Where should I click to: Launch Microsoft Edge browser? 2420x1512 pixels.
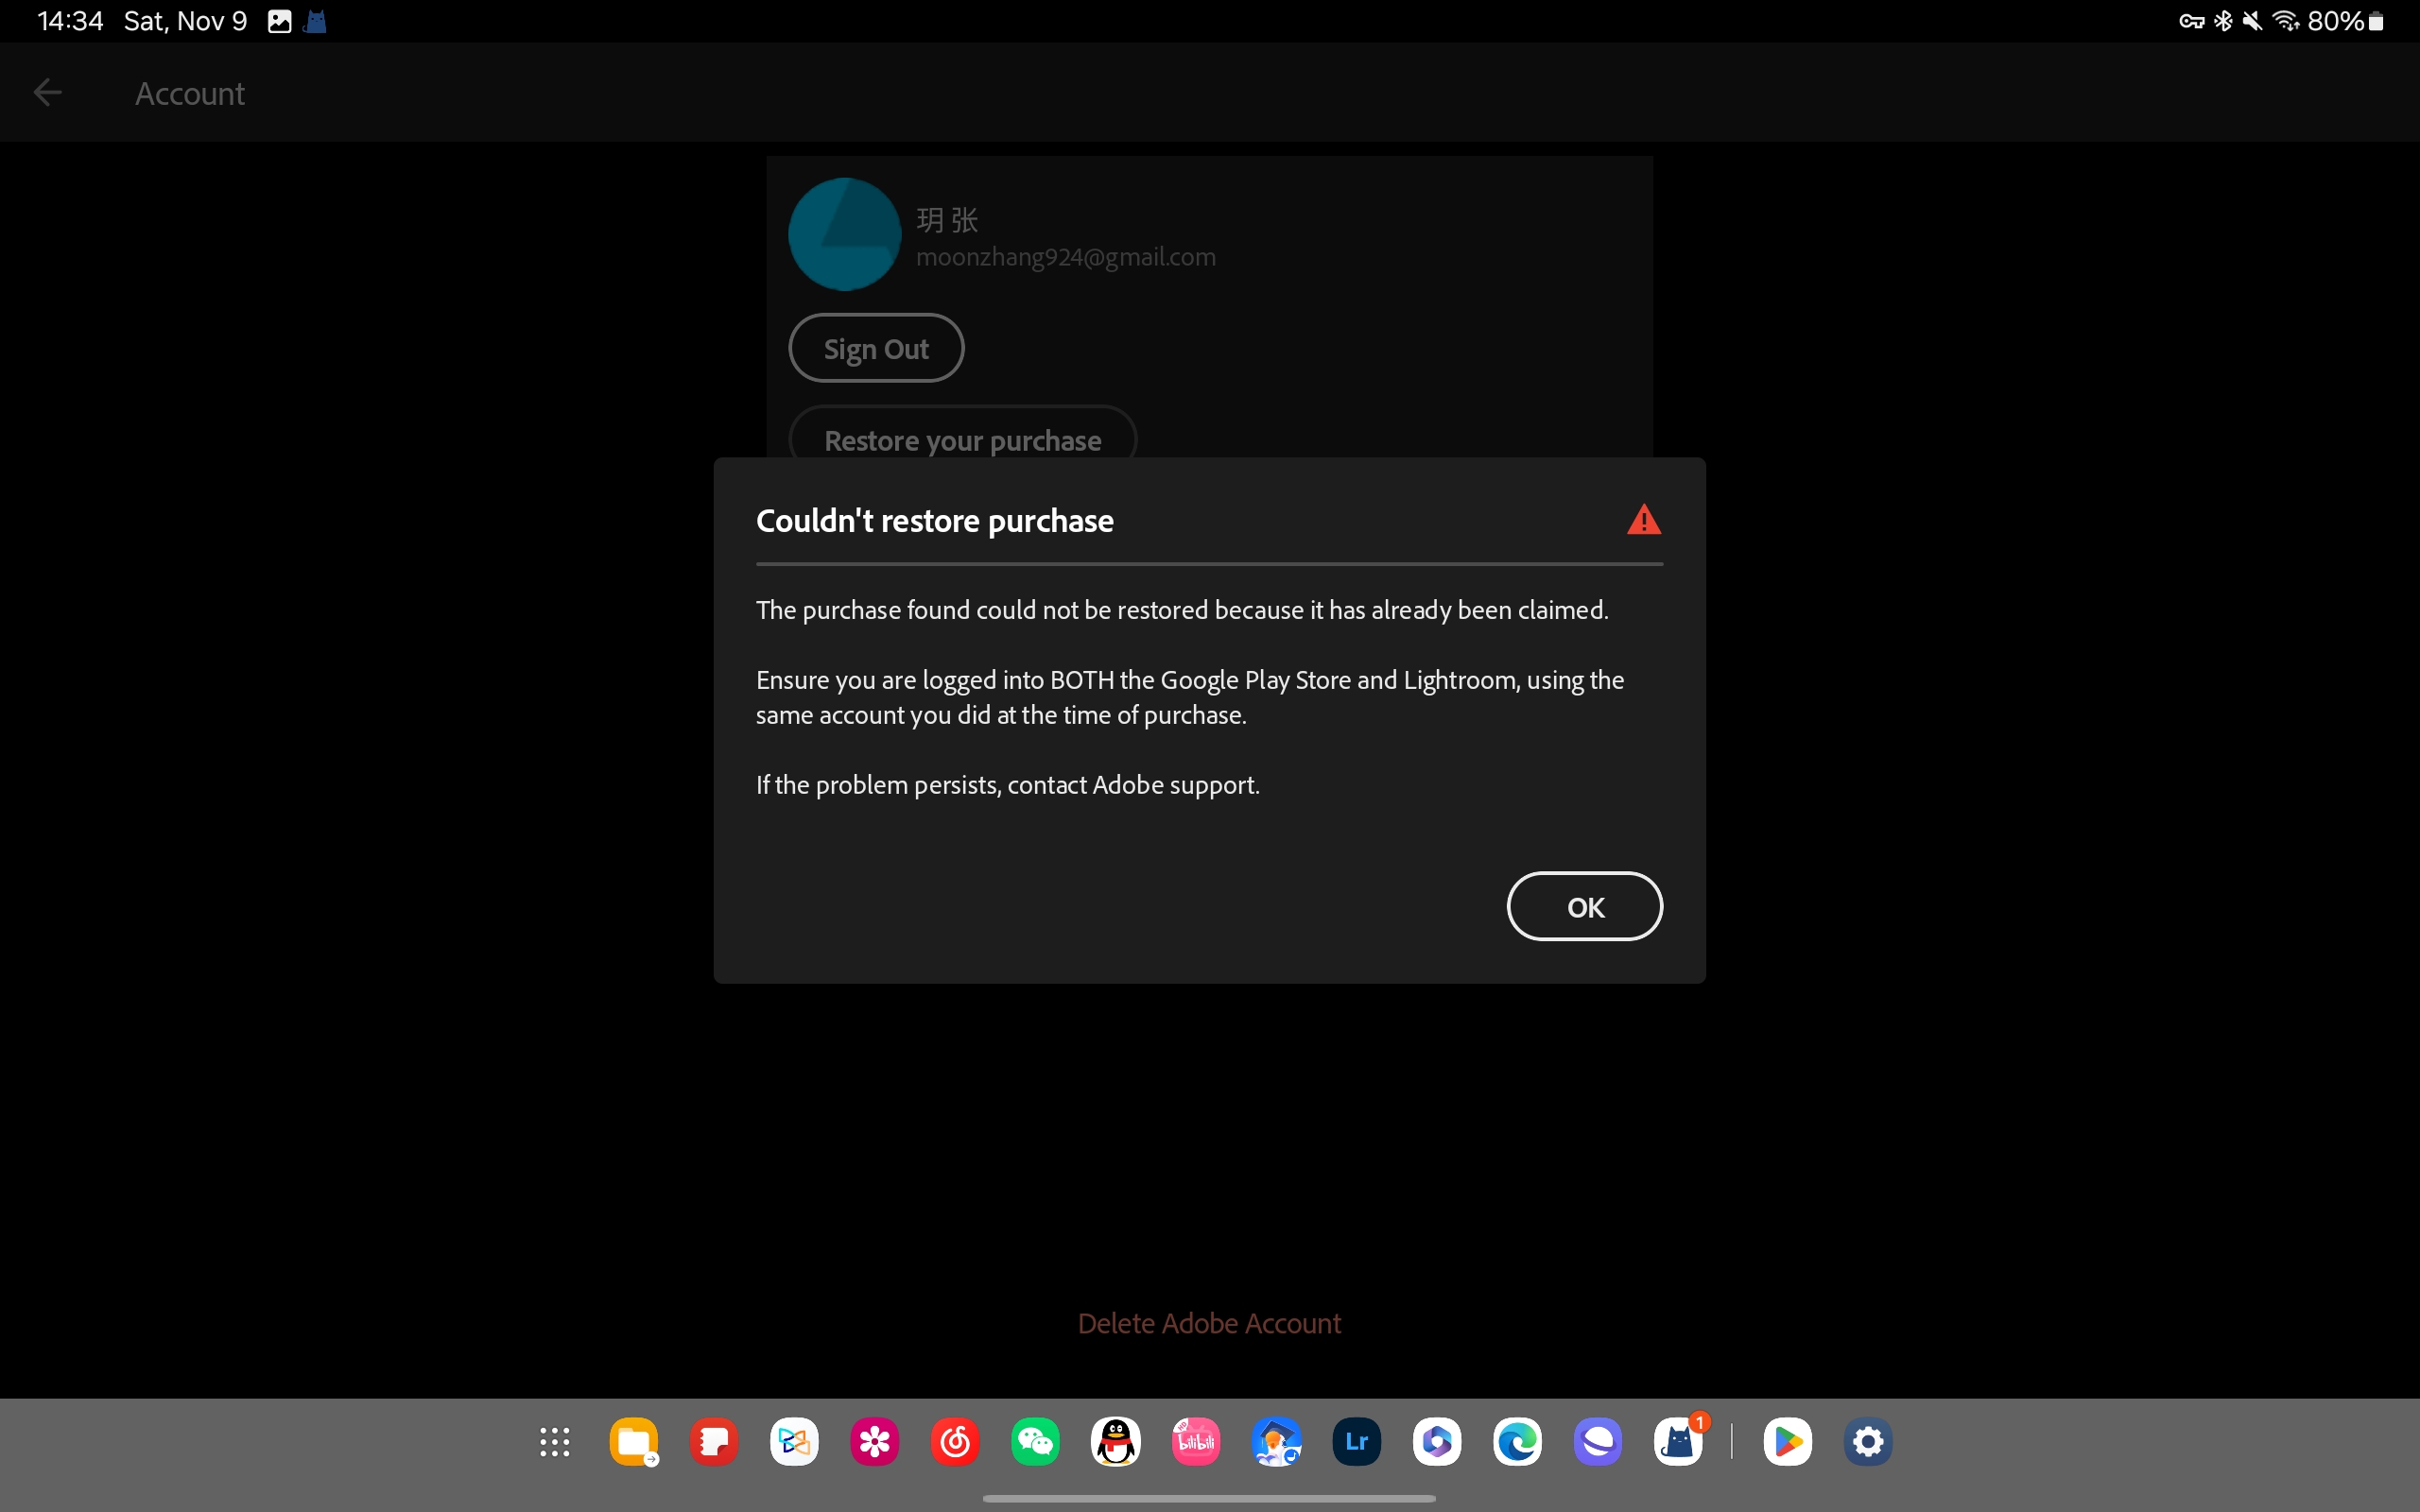click(x=1517, y=1441)
